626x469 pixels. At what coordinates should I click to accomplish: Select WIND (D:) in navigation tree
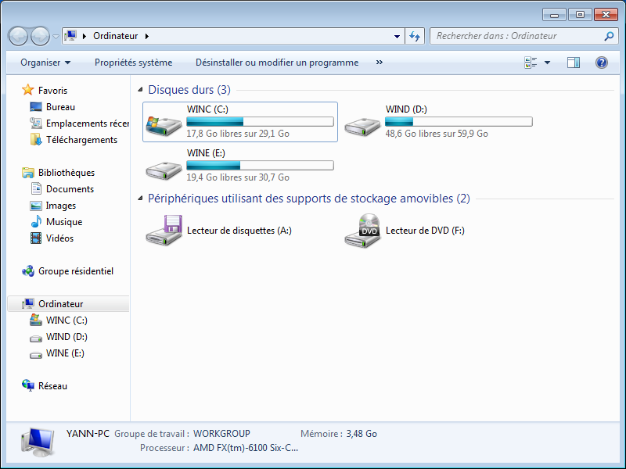67,337
